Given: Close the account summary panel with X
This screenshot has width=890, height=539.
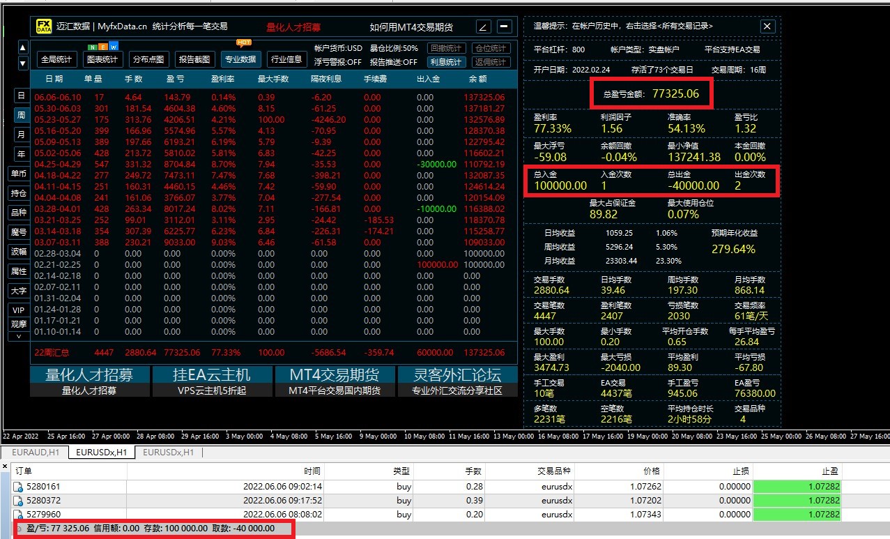Looking at the screenshot, I should [767, 26].
